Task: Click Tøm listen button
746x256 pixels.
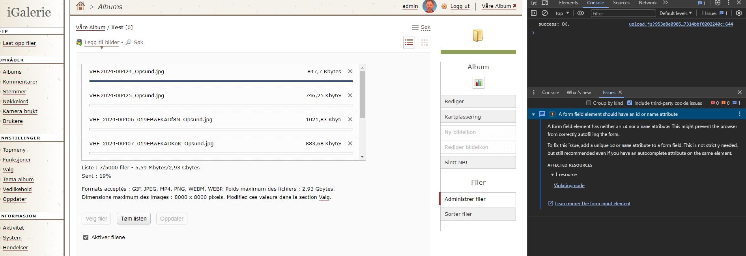Action: pyautogui.click(x=134, y=219)
